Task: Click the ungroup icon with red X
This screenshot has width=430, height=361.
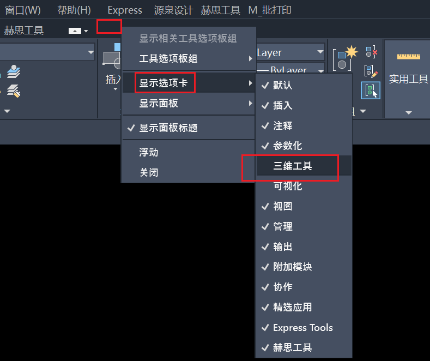Action: pos(371,52)
